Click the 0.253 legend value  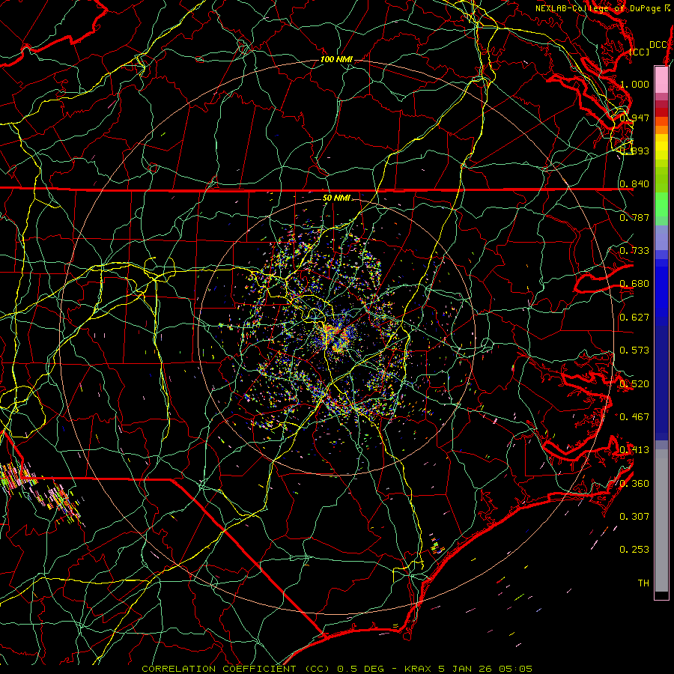coord(634,550)
